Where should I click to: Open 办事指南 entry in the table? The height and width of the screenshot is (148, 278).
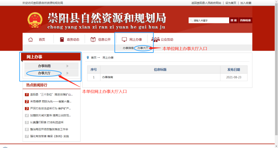pos(108,77)
